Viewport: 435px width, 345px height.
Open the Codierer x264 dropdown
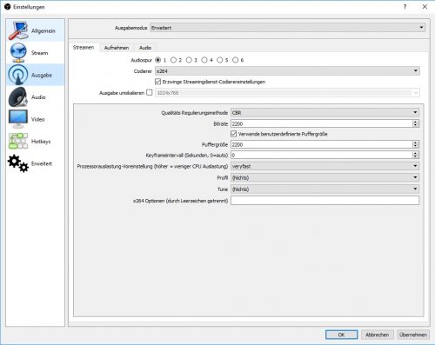(x=287, y=71)
